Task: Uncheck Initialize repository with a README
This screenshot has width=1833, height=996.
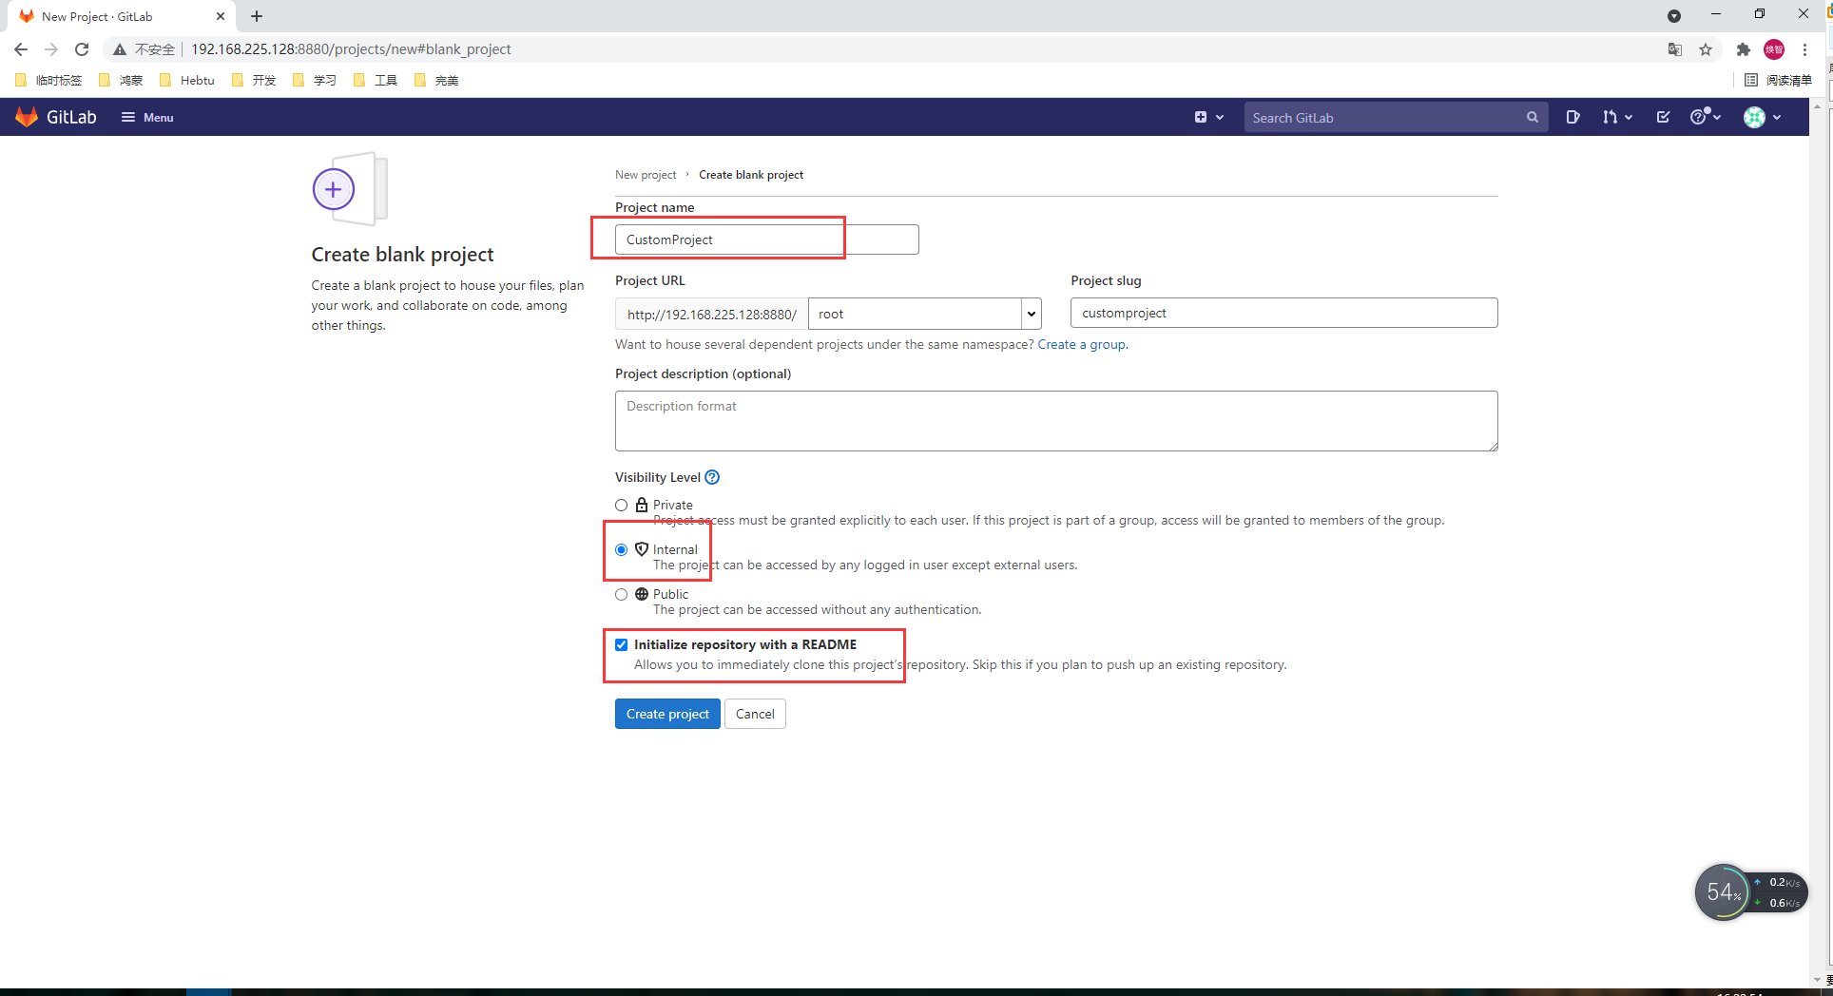Action: 622,645
